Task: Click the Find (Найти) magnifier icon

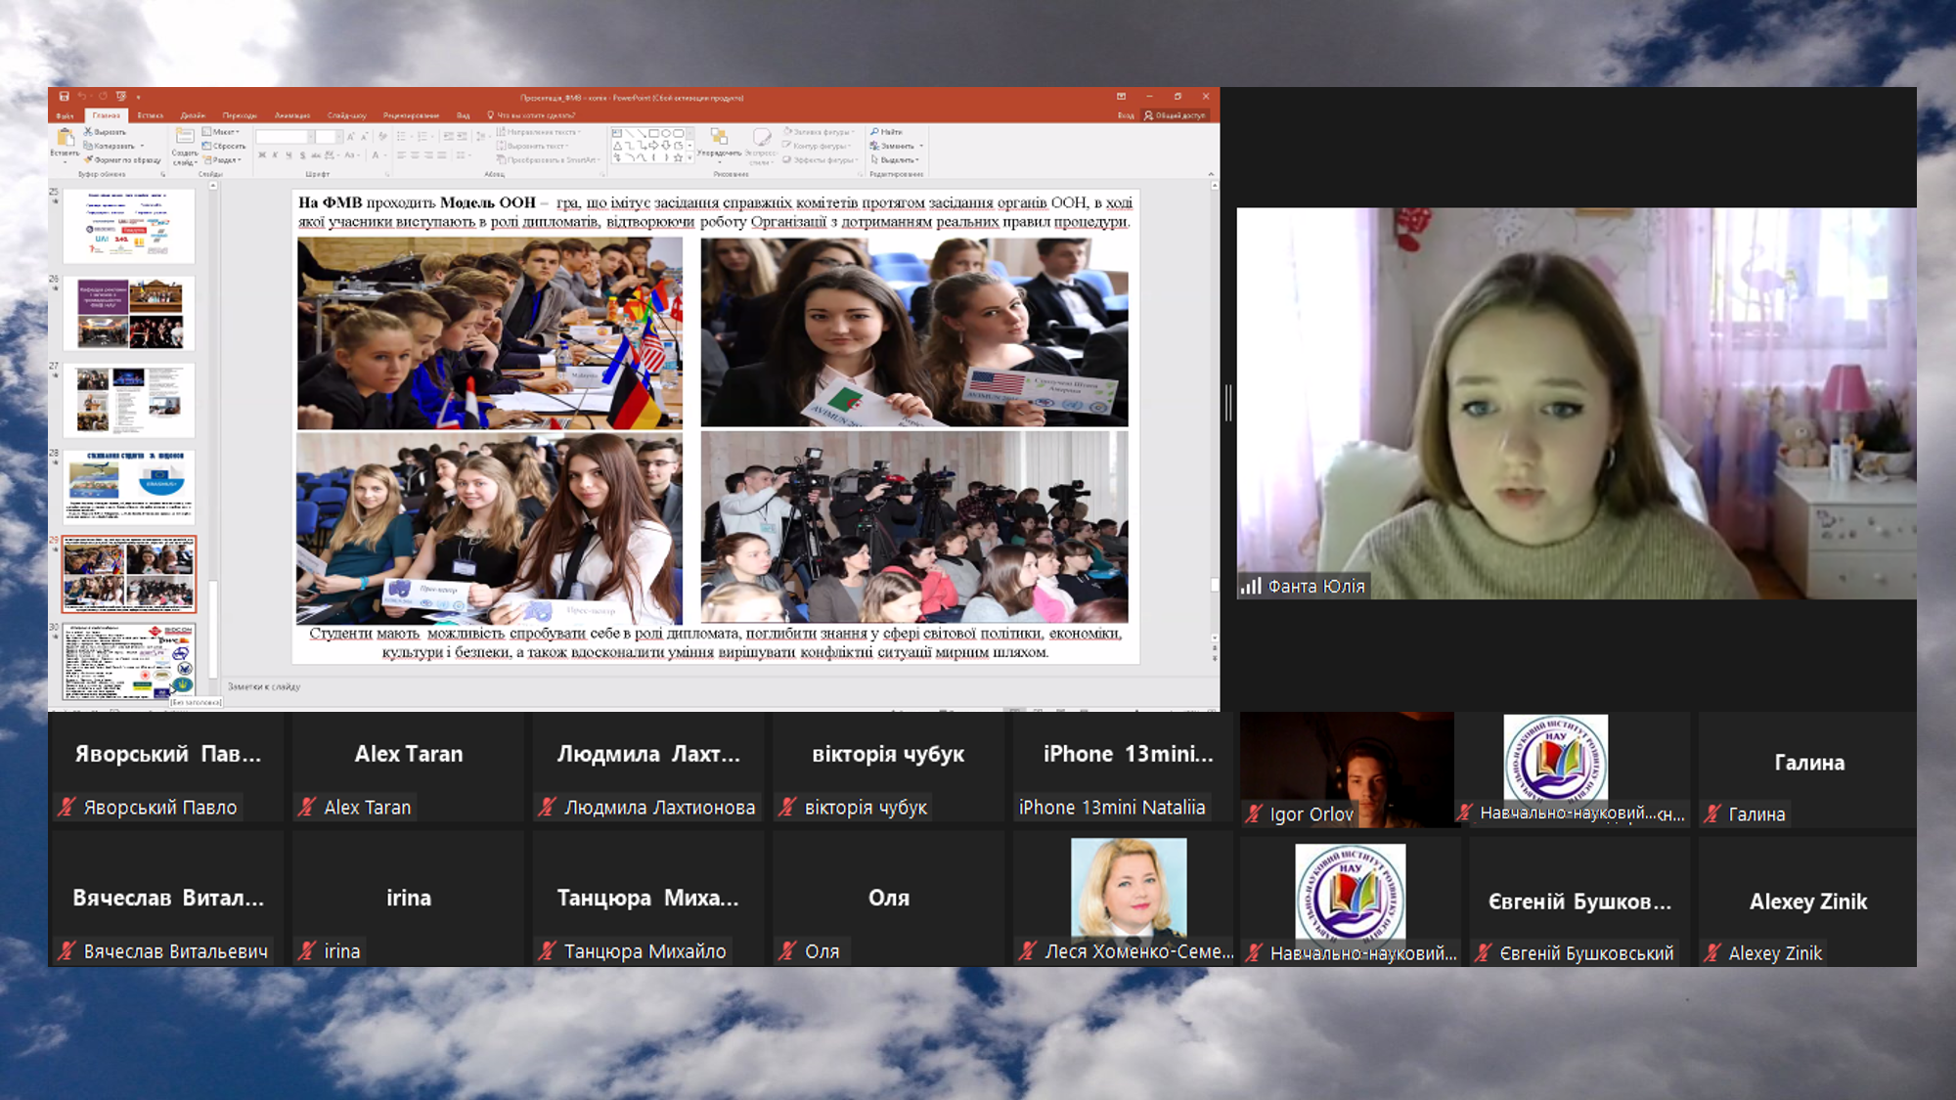Action: coord(875,131)
